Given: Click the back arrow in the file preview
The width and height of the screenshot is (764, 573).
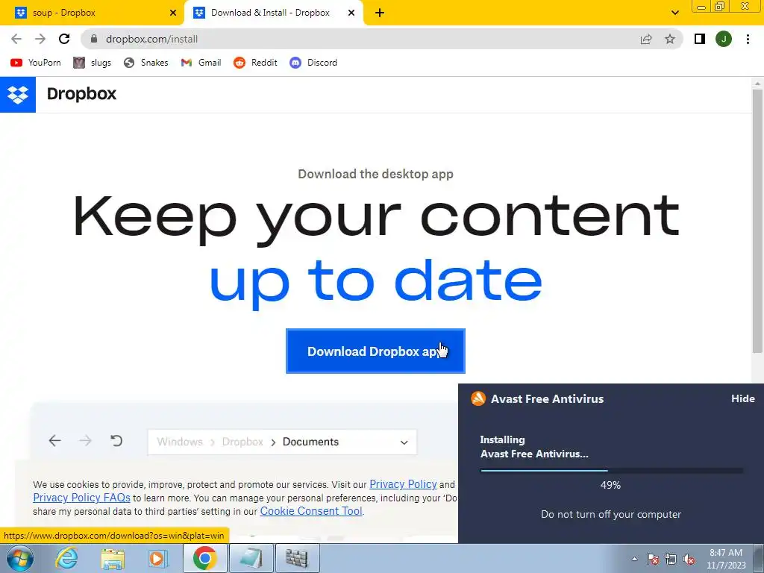Looking at the screenshot, I should pyautogui.click(x=54, y=441).
